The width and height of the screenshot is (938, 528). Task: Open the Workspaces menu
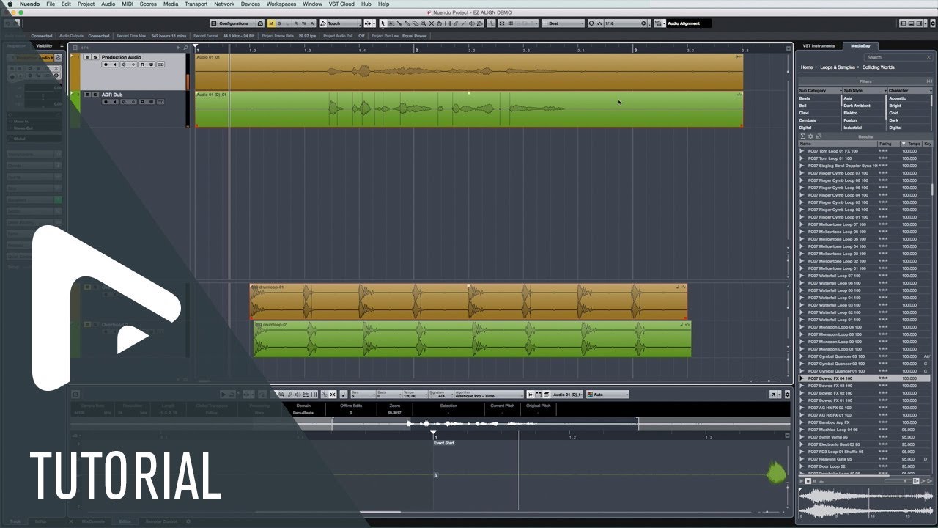[x=281, y=4]
